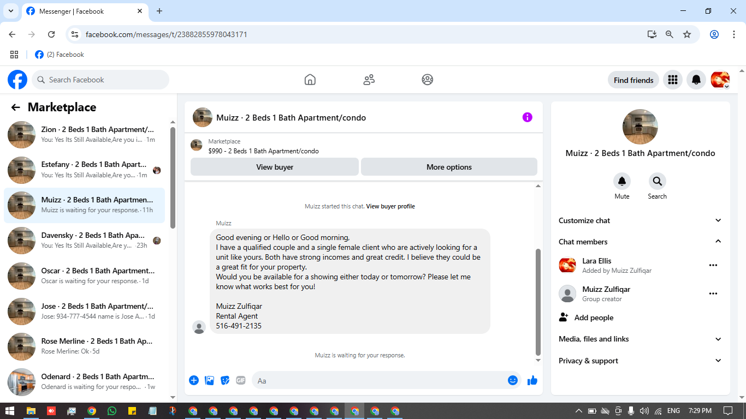Open WhatsApp from the taskbar

tap(112, 411)
